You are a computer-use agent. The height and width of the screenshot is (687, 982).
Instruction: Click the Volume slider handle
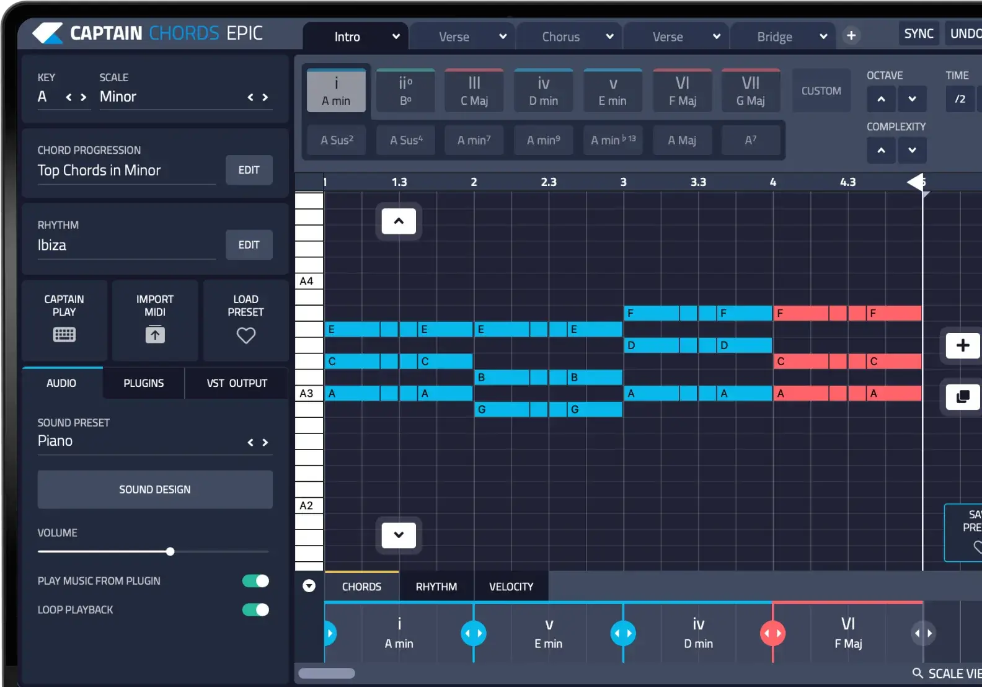click(170, 551)
